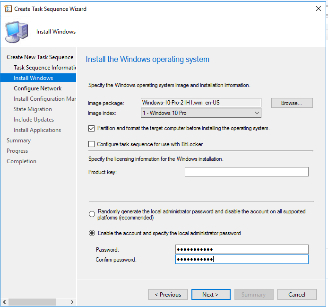Click the 'Product key:' label

[x=103, y=172]
